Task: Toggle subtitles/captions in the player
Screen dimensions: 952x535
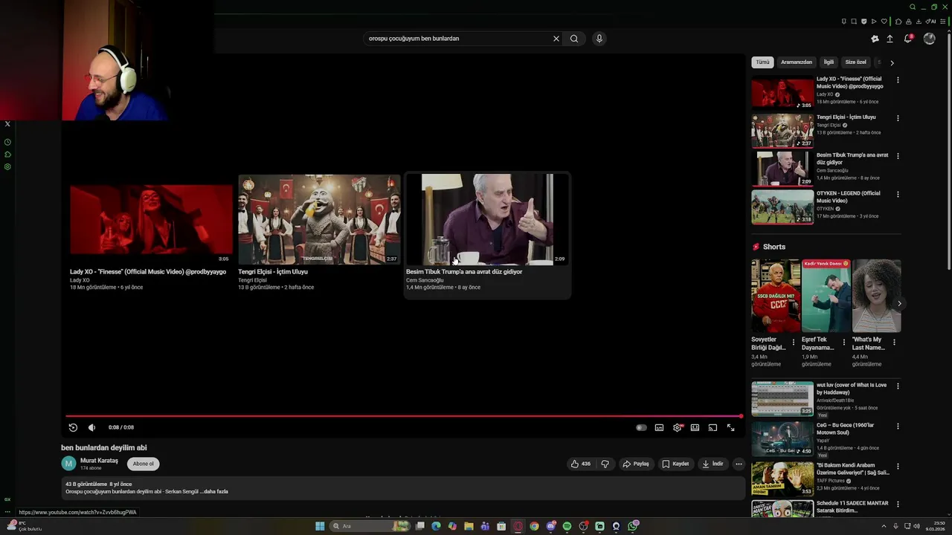Action: (x=659, y=427)
